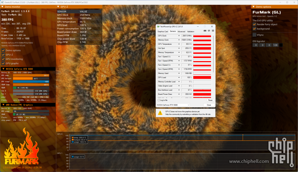Click the yellow warning triangle icon
Image resolution: width=298 pixels, height=172 pixels.
point(160,113)
